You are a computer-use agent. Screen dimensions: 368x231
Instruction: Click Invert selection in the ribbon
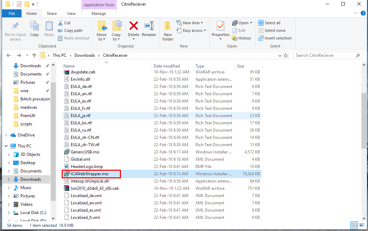pos(275,38)
